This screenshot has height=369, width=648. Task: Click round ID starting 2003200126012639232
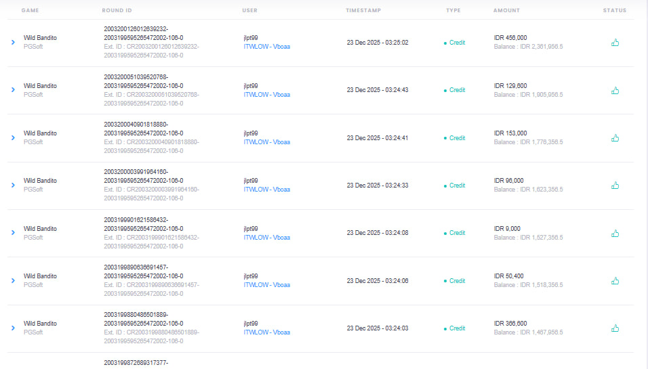coord(144,33)
